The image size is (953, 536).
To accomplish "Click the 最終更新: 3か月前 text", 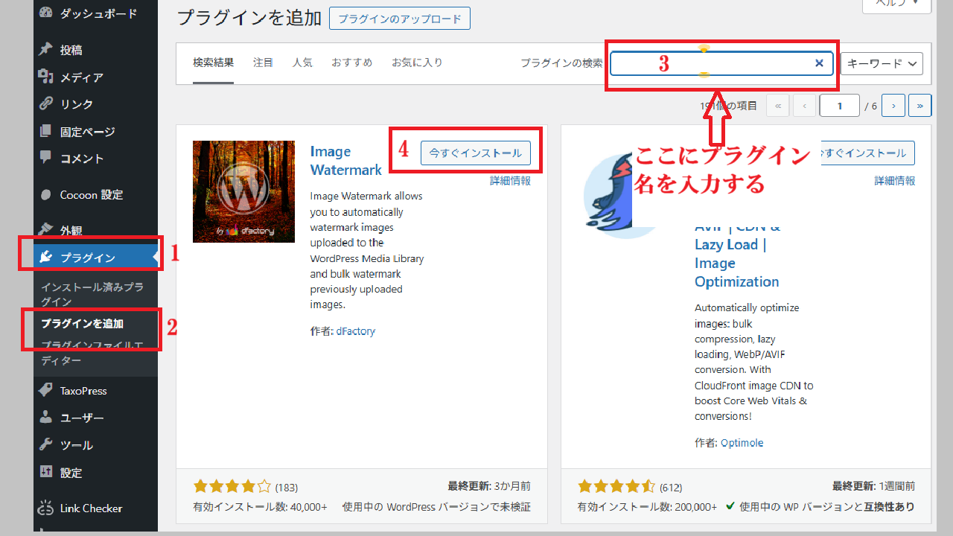I will [489, 486].
